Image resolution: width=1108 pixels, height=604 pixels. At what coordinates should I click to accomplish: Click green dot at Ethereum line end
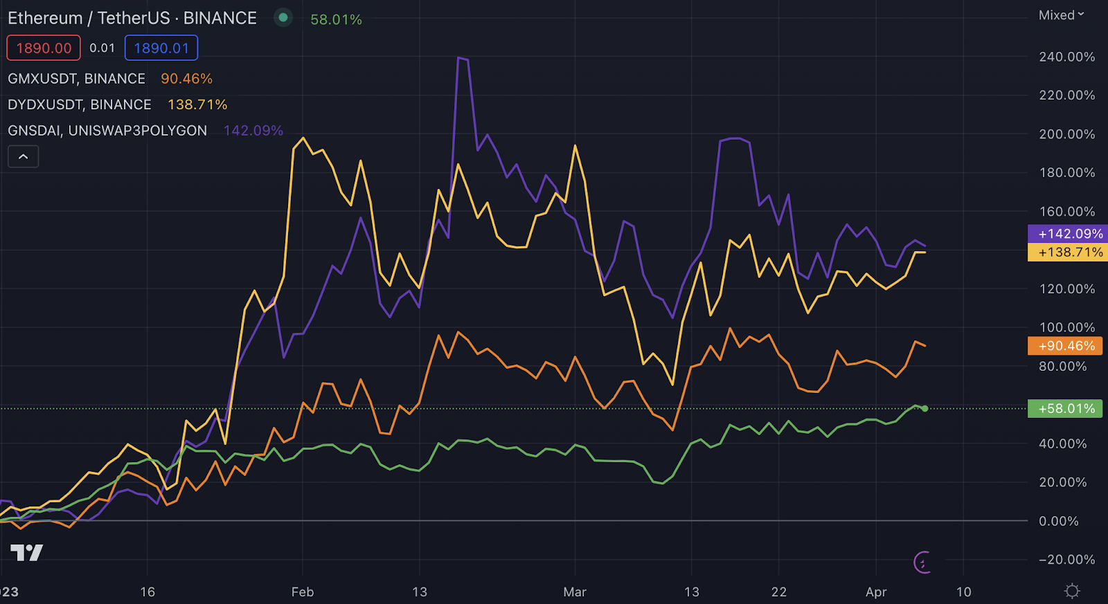pos(924,409)
